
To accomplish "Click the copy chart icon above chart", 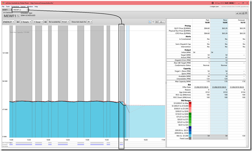I will (x=153, y=22).
